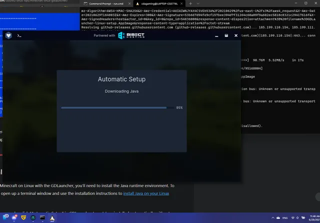The image size is (320, 223).
Task: Switch to the cdagaming@LAPTOP terminal tab
Action: [x=159, y=3]
